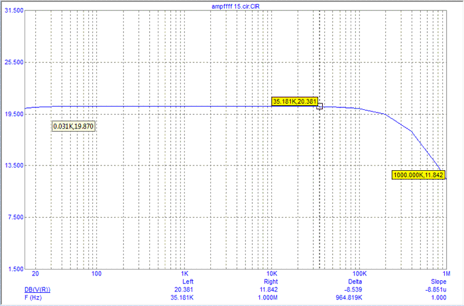The width and height of the screenshot is (464, 306).
Task: Click the Slope value -8.851u
Action: [435, 289]
